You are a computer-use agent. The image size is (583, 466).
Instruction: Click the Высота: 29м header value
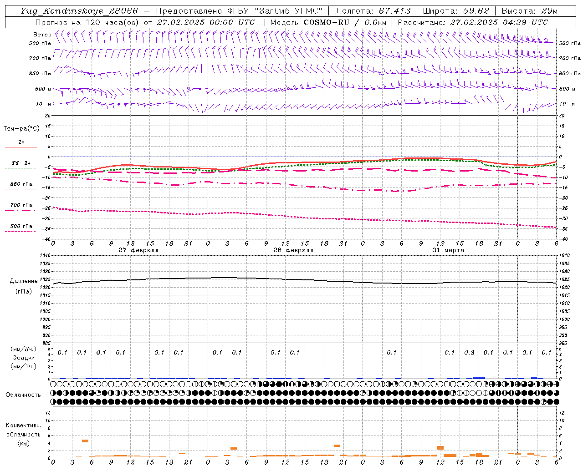tap(530, 11)
